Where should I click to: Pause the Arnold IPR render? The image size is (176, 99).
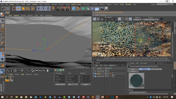tap(98, 19)
